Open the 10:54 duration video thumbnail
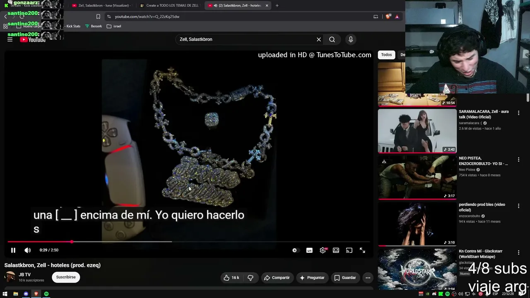Screen dimensions: 530x298 point(417,84)
